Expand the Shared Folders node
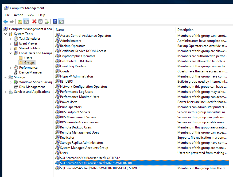 10,49
